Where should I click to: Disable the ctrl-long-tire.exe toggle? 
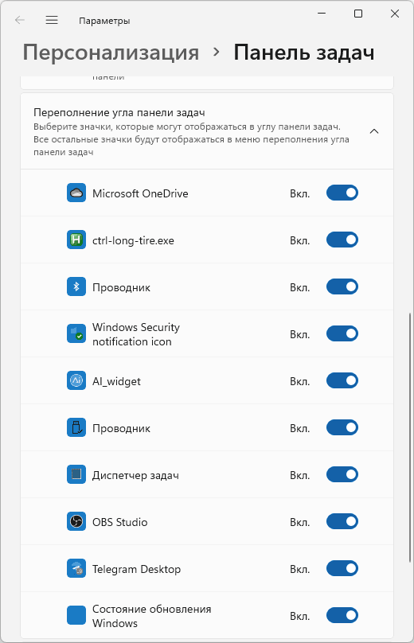[342, 240]
